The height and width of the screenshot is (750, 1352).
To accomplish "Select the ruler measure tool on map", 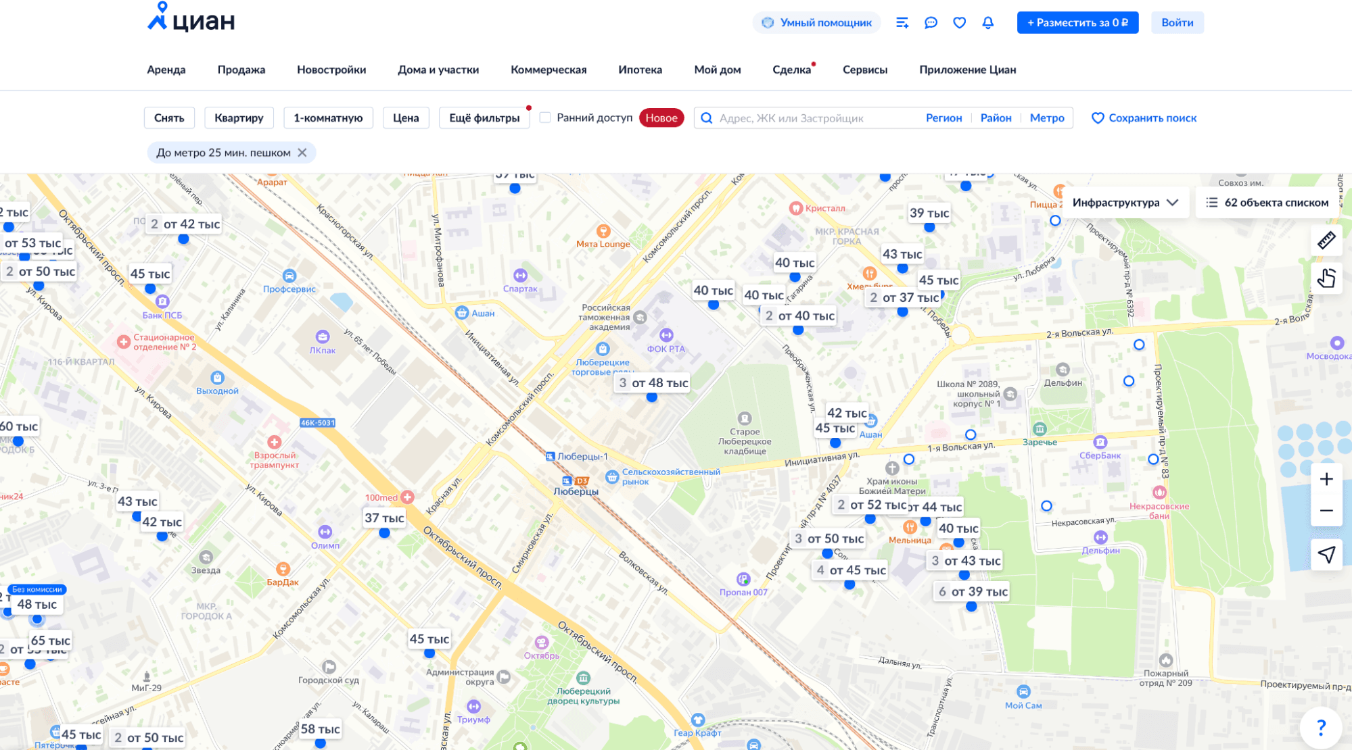I will [x=1326, y=241].
